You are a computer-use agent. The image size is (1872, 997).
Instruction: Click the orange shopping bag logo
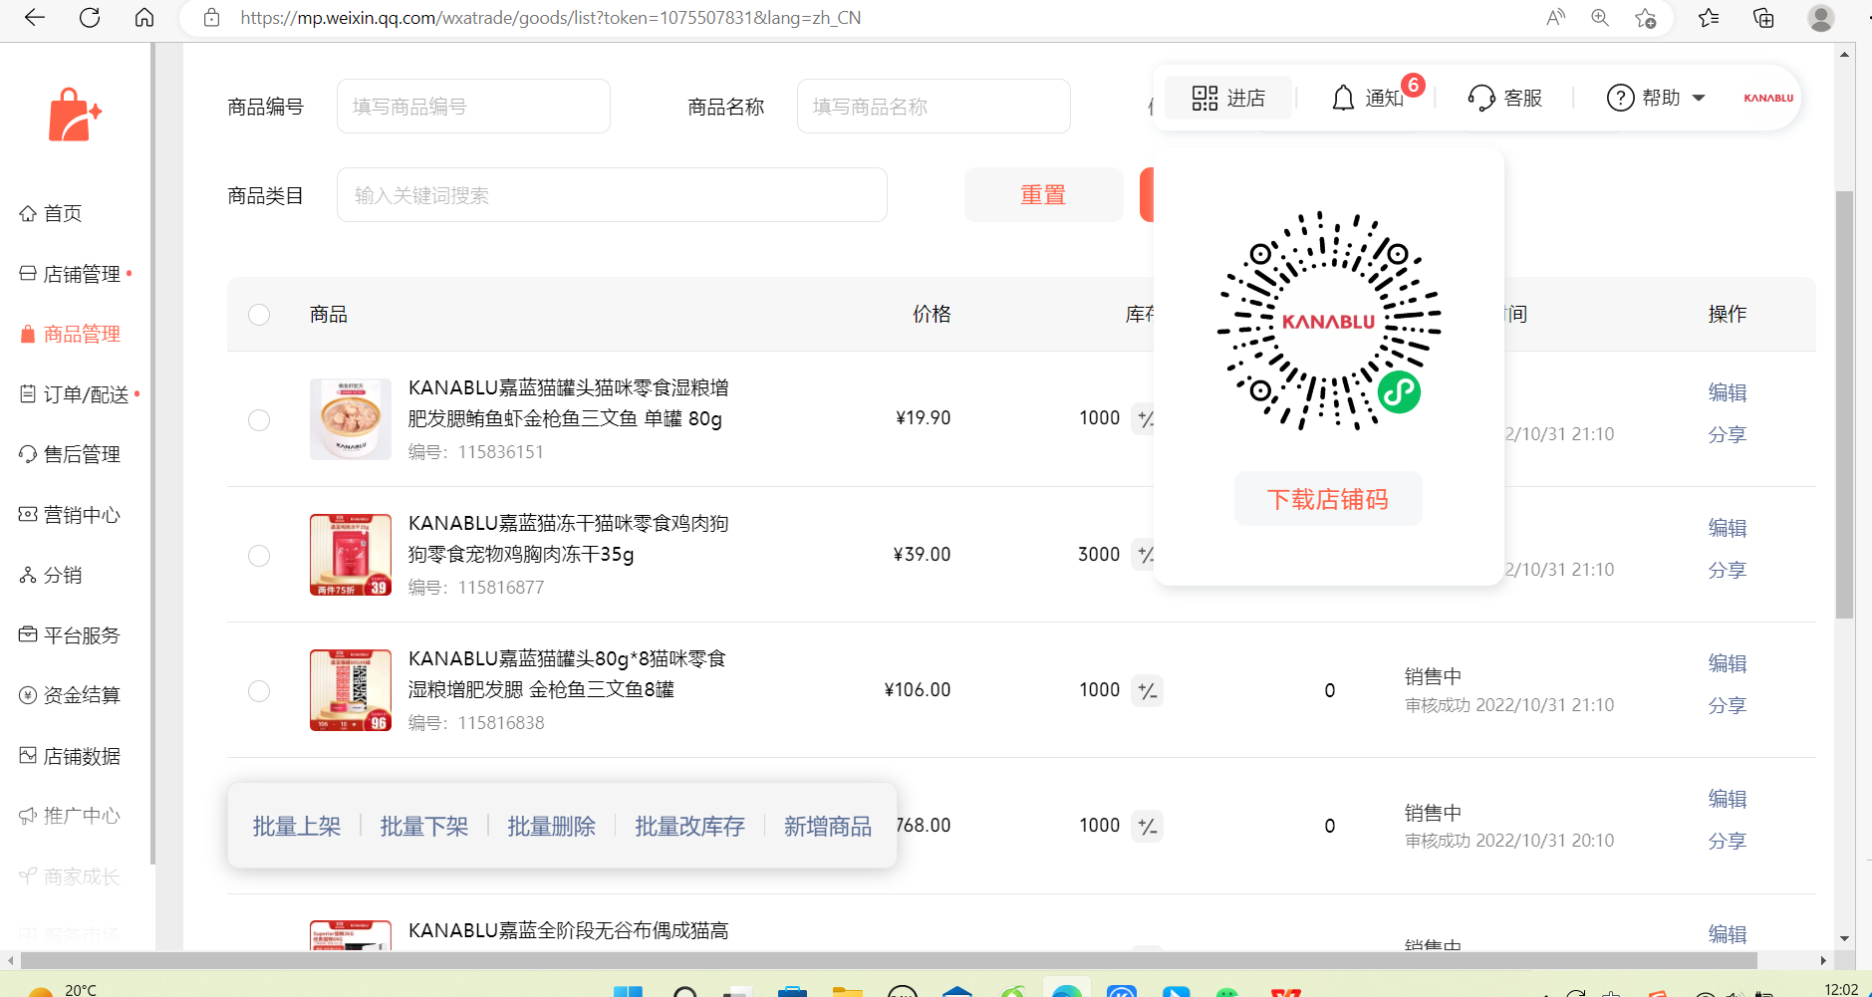pyautogui.click(x=75, y=115)
